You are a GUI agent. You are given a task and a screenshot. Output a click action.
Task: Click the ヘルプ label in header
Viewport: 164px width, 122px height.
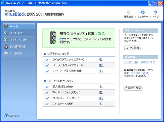pos(156,17)
